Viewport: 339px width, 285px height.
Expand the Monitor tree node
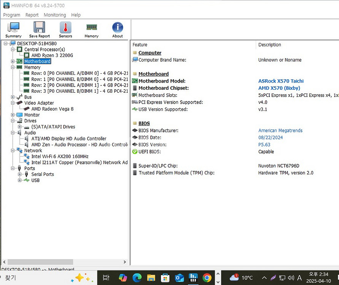(13, 115)
